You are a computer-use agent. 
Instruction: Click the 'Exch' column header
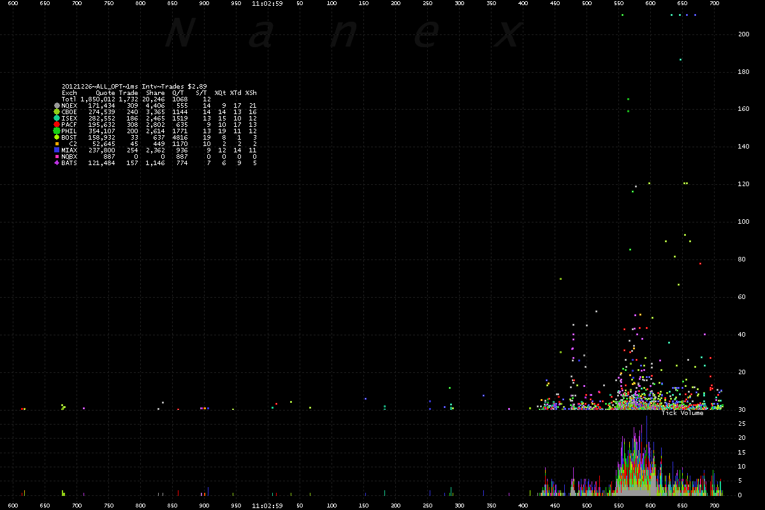point(69,92)
